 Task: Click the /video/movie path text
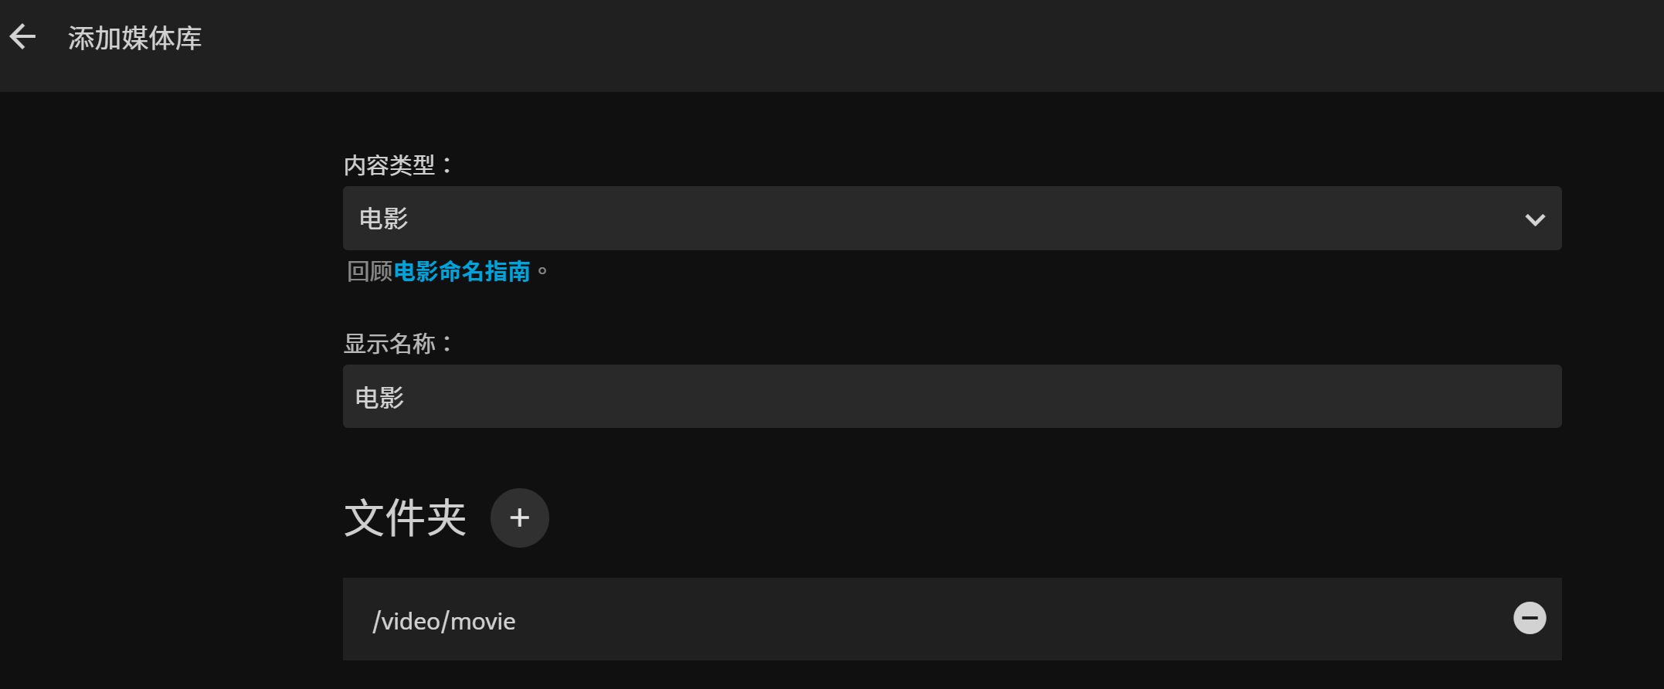click(x=443, y=621)
